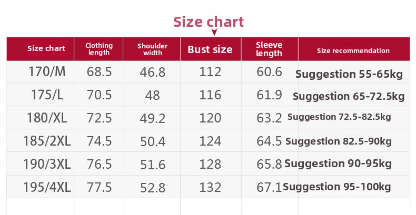Click the 175/L size label
The image size is (416, 215).
point(47,95)
